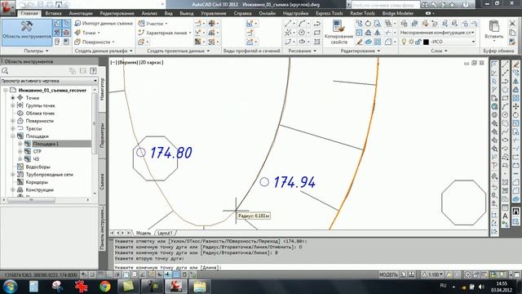Viewport: 522px width, 294px height.
Task: Expand the Слои panel dropdown
Action: pos(439,51)
